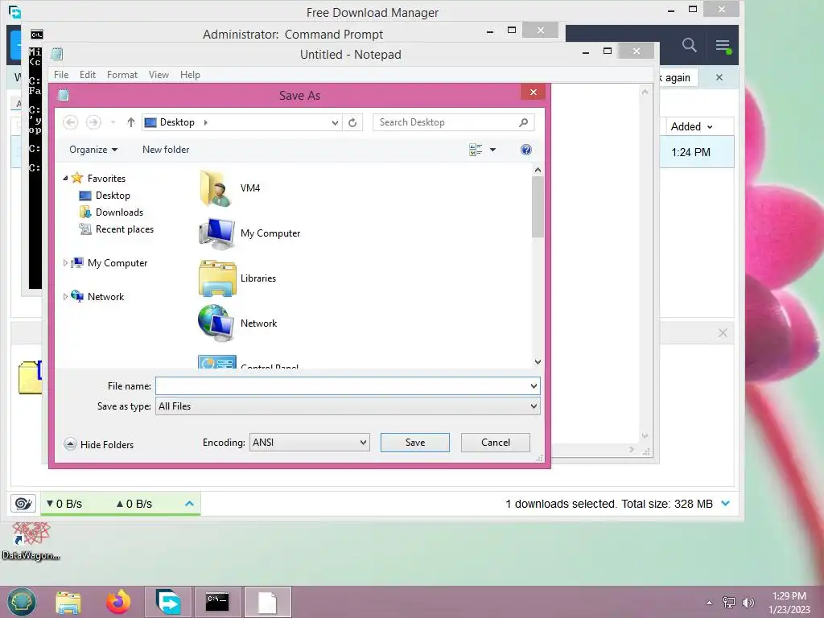
Task: Click the Cancel button in Save As
Action: [x=496, y=443]
